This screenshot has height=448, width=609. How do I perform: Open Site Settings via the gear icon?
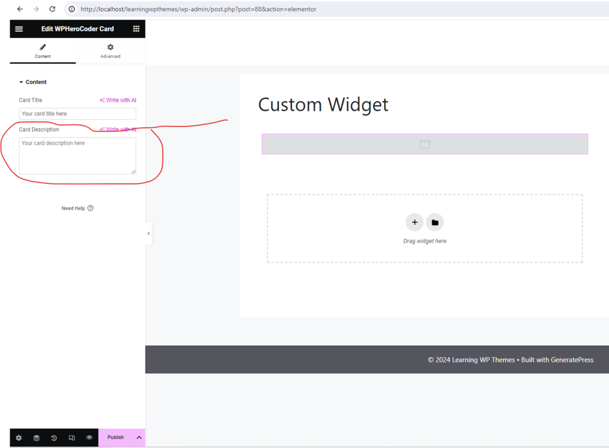click(18, 437)
